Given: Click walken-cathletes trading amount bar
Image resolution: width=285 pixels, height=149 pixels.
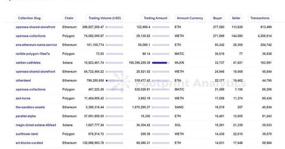Looking at the screenshot, I should pyautogui.click(x=161, y=63).
